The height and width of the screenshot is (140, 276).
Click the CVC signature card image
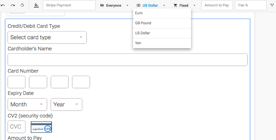tap(41, 127)
